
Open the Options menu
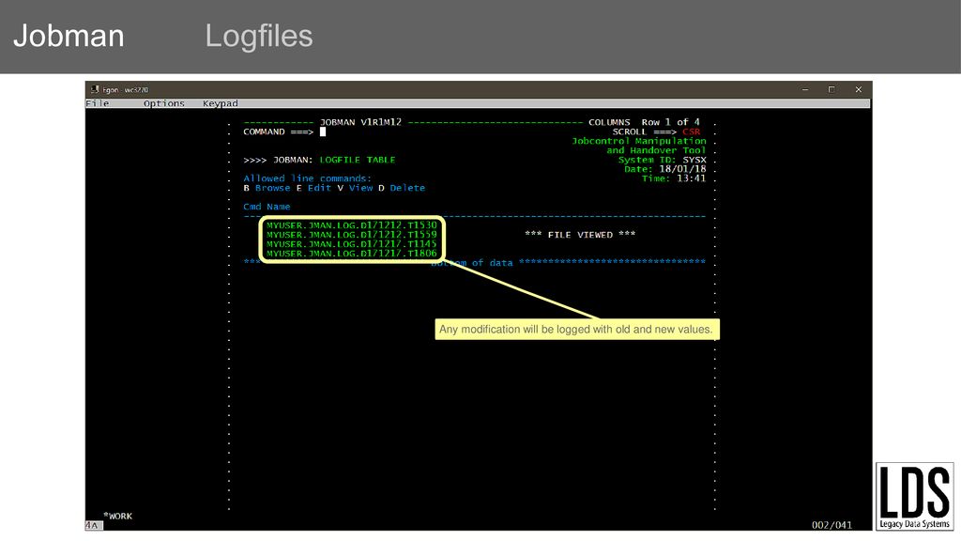click(x=163, y=103)
